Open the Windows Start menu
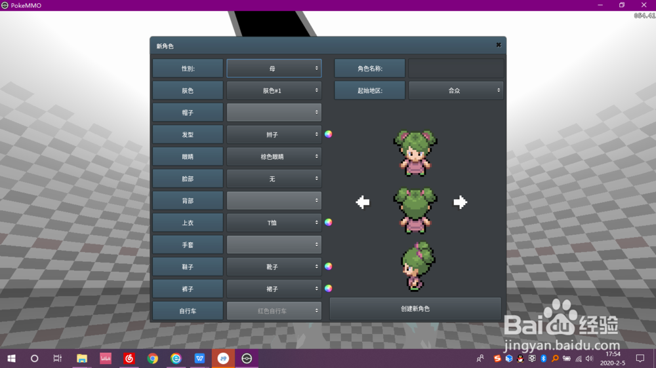 (11, 358)
